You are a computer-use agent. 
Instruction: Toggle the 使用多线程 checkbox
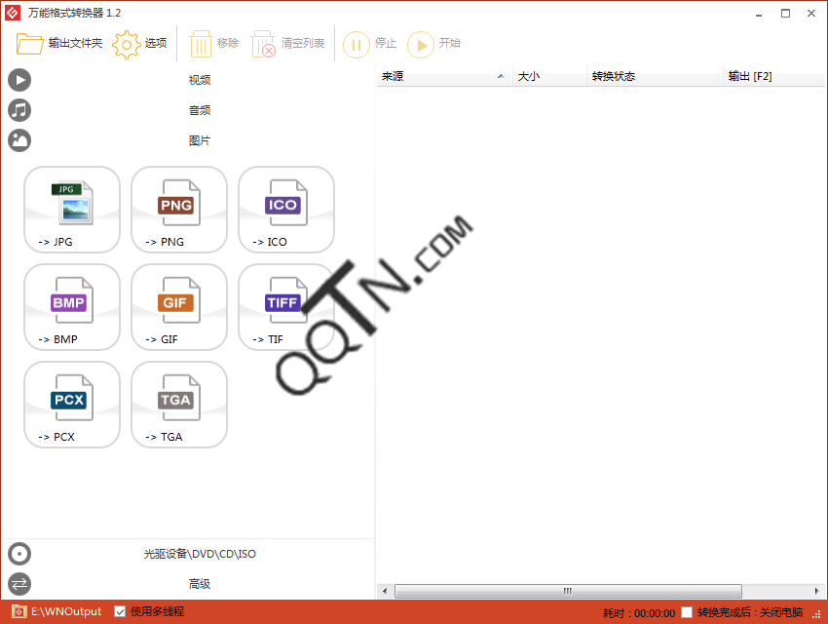point(121,612)
